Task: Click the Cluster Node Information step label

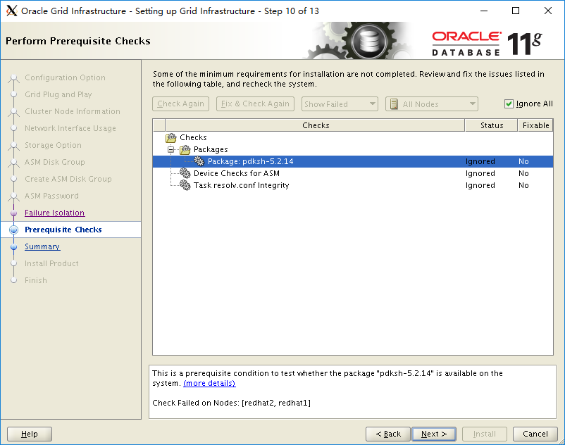Action: click(73, 111)
